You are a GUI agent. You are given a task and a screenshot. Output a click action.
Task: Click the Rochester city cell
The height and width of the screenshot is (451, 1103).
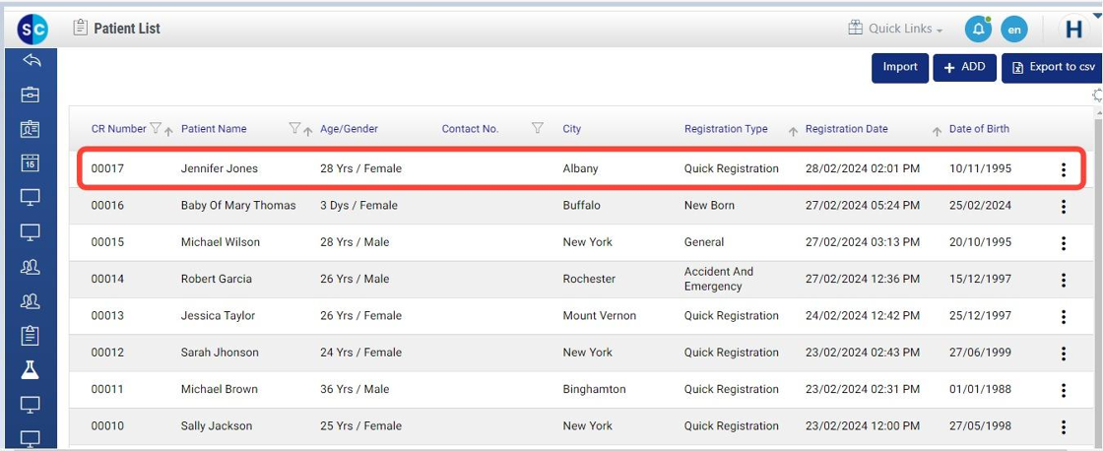pyautogui.click(x=589, y=279)
